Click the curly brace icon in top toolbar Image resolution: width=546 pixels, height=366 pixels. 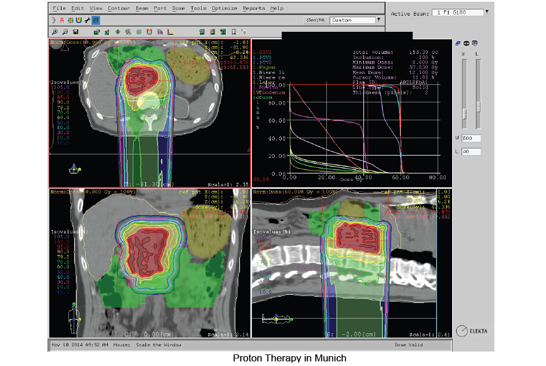(x=54, y=20)
